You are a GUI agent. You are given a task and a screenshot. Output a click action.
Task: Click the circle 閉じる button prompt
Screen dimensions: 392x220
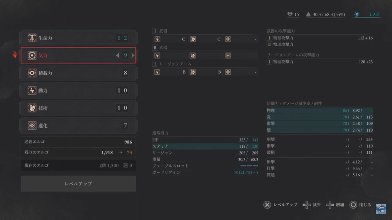pos(353,205)
